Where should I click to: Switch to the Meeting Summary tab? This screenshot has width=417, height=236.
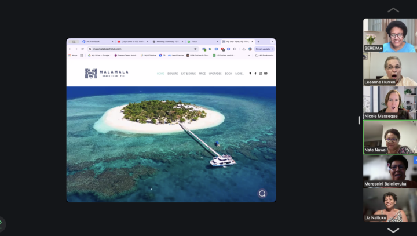[x=167, y=42]
